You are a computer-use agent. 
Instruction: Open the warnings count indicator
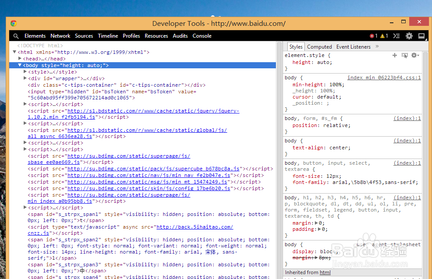click(384, 36)
